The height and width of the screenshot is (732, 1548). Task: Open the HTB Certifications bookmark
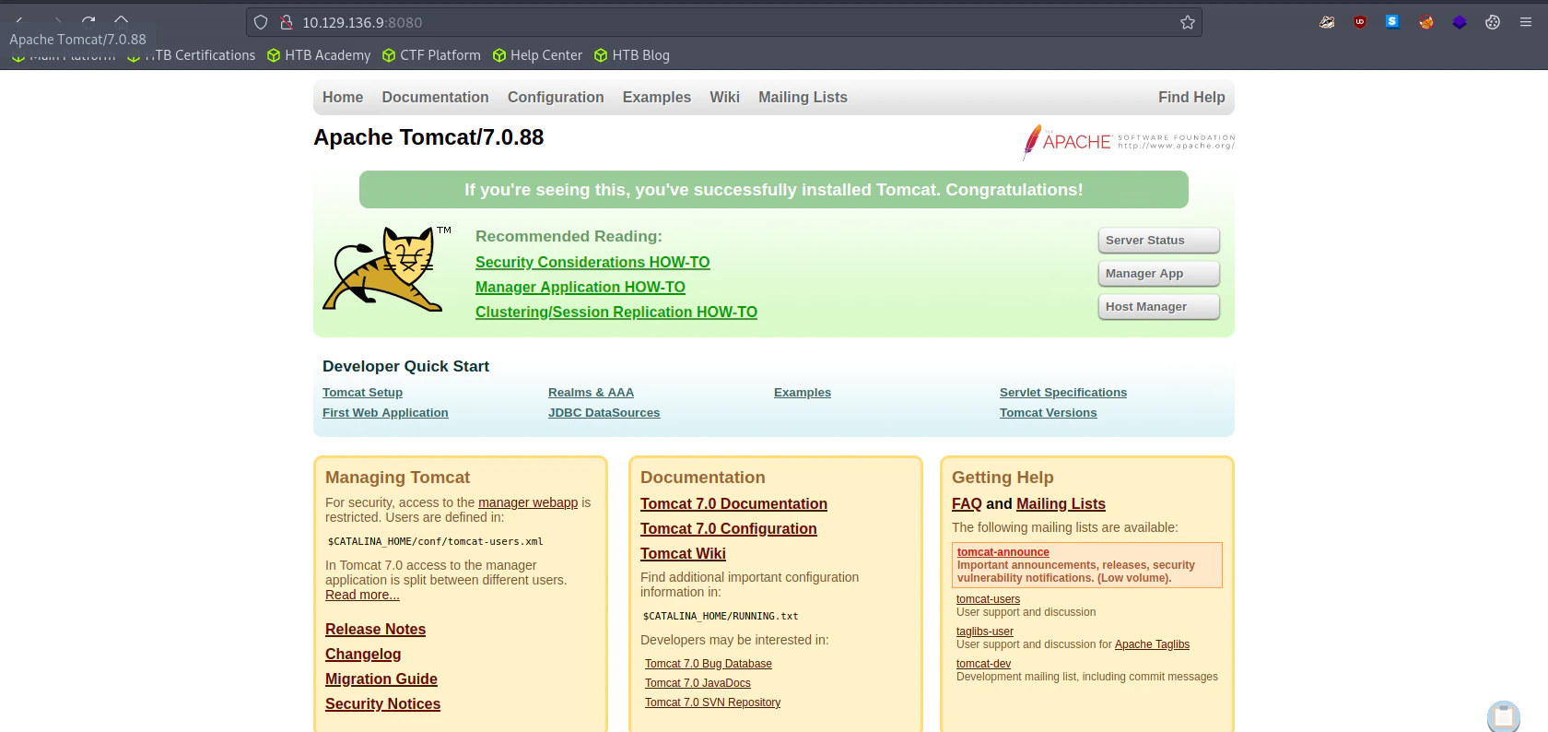(x=192, y=55)
